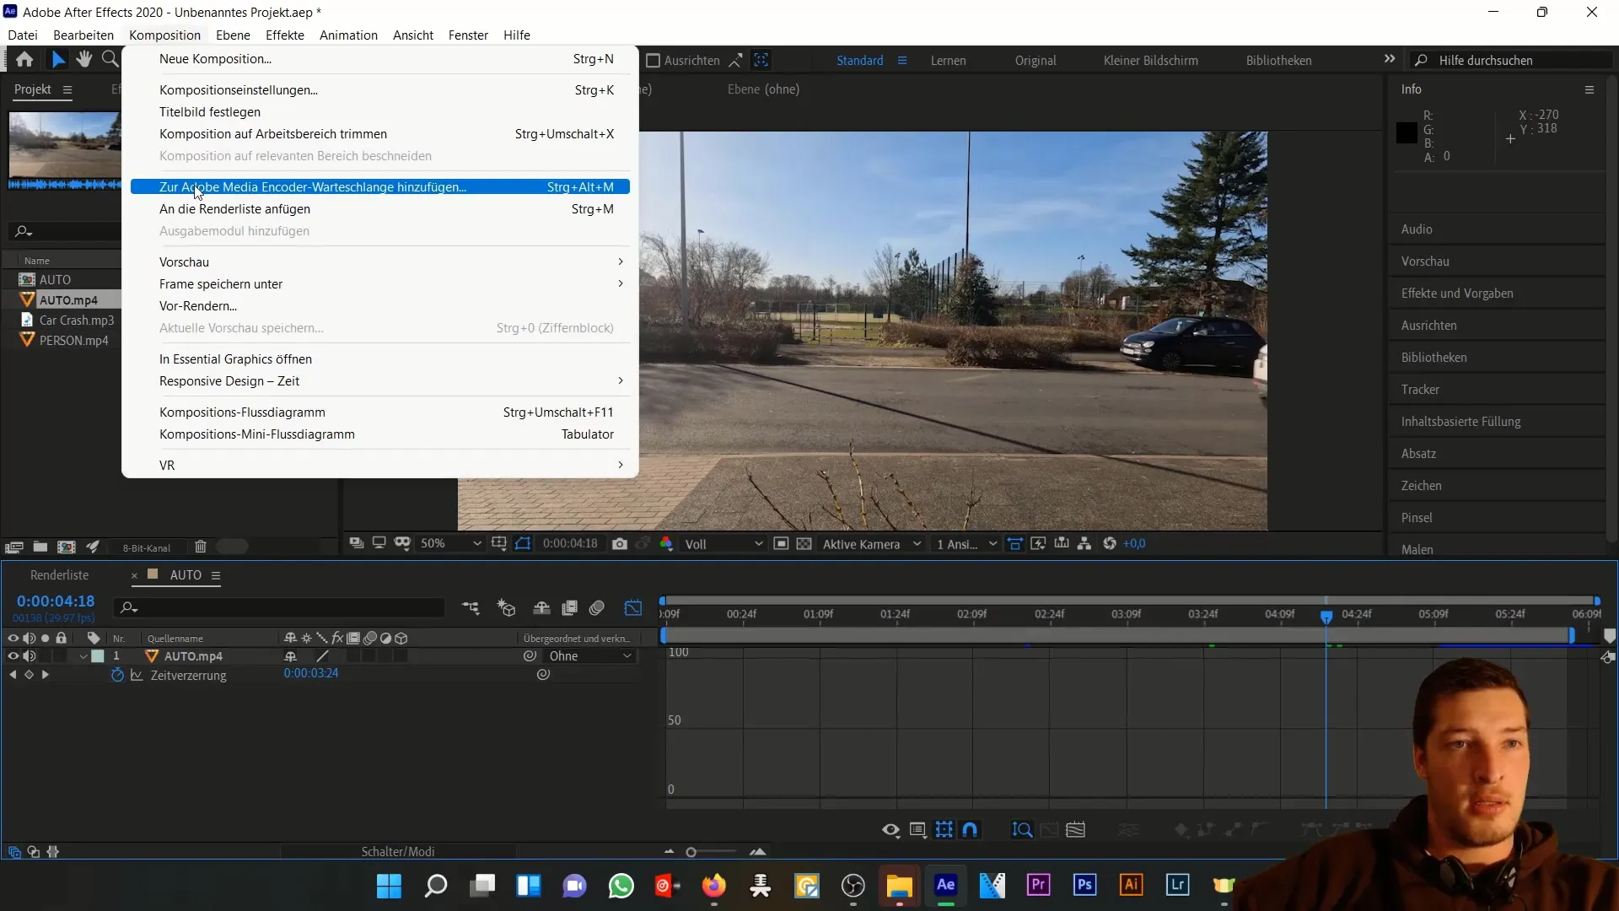The image size is (1619, 911).
Task: Select the Composition tab 'AUTO'
Action: tap(186, 575)
